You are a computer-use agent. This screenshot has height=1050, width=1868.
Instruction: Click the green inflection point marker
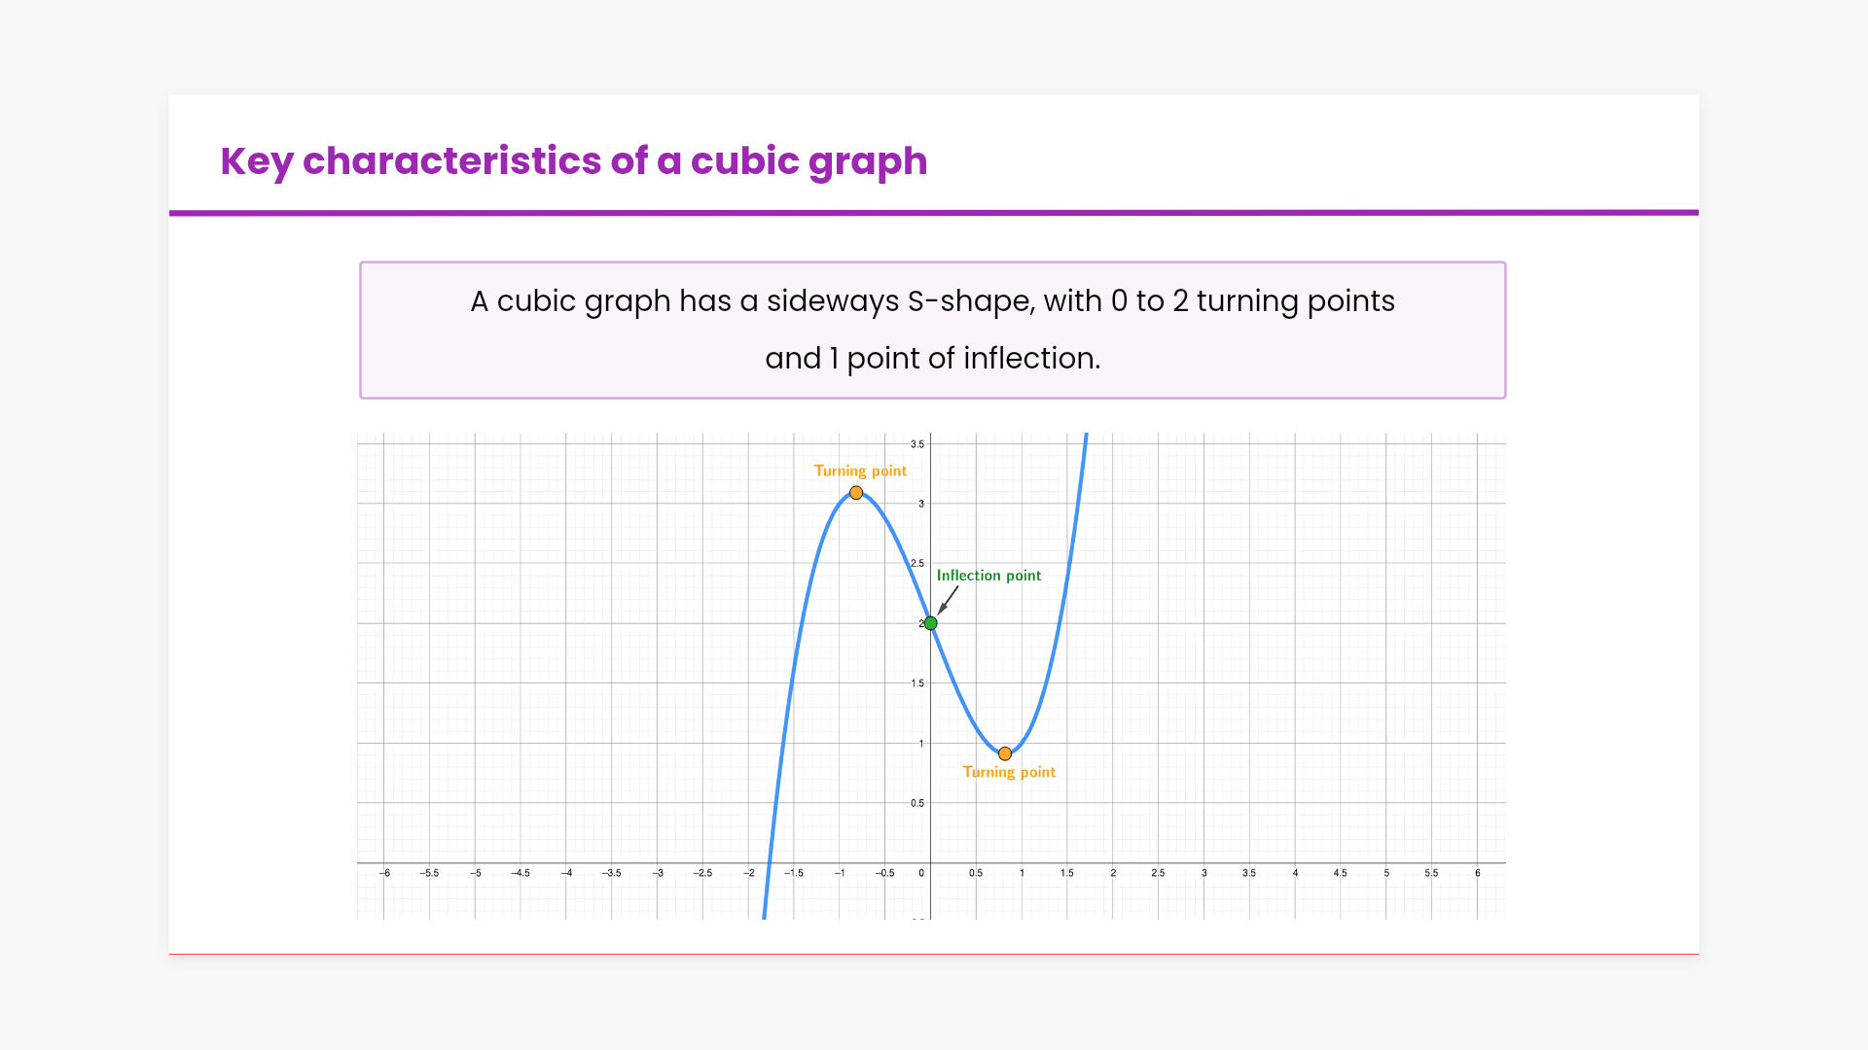pos(931,623)
